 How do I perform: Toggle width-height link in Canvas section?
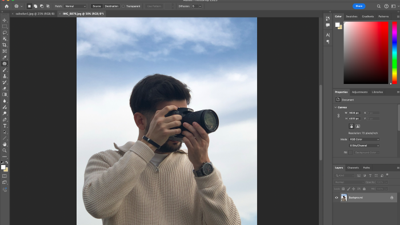[x=338, y=116]
